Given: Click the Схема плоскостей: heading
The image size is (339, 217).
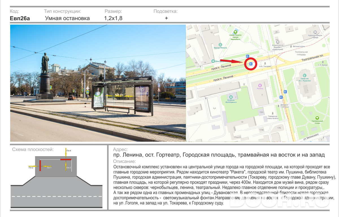Looking at the screenshot, I should click(x=33, y=149).
